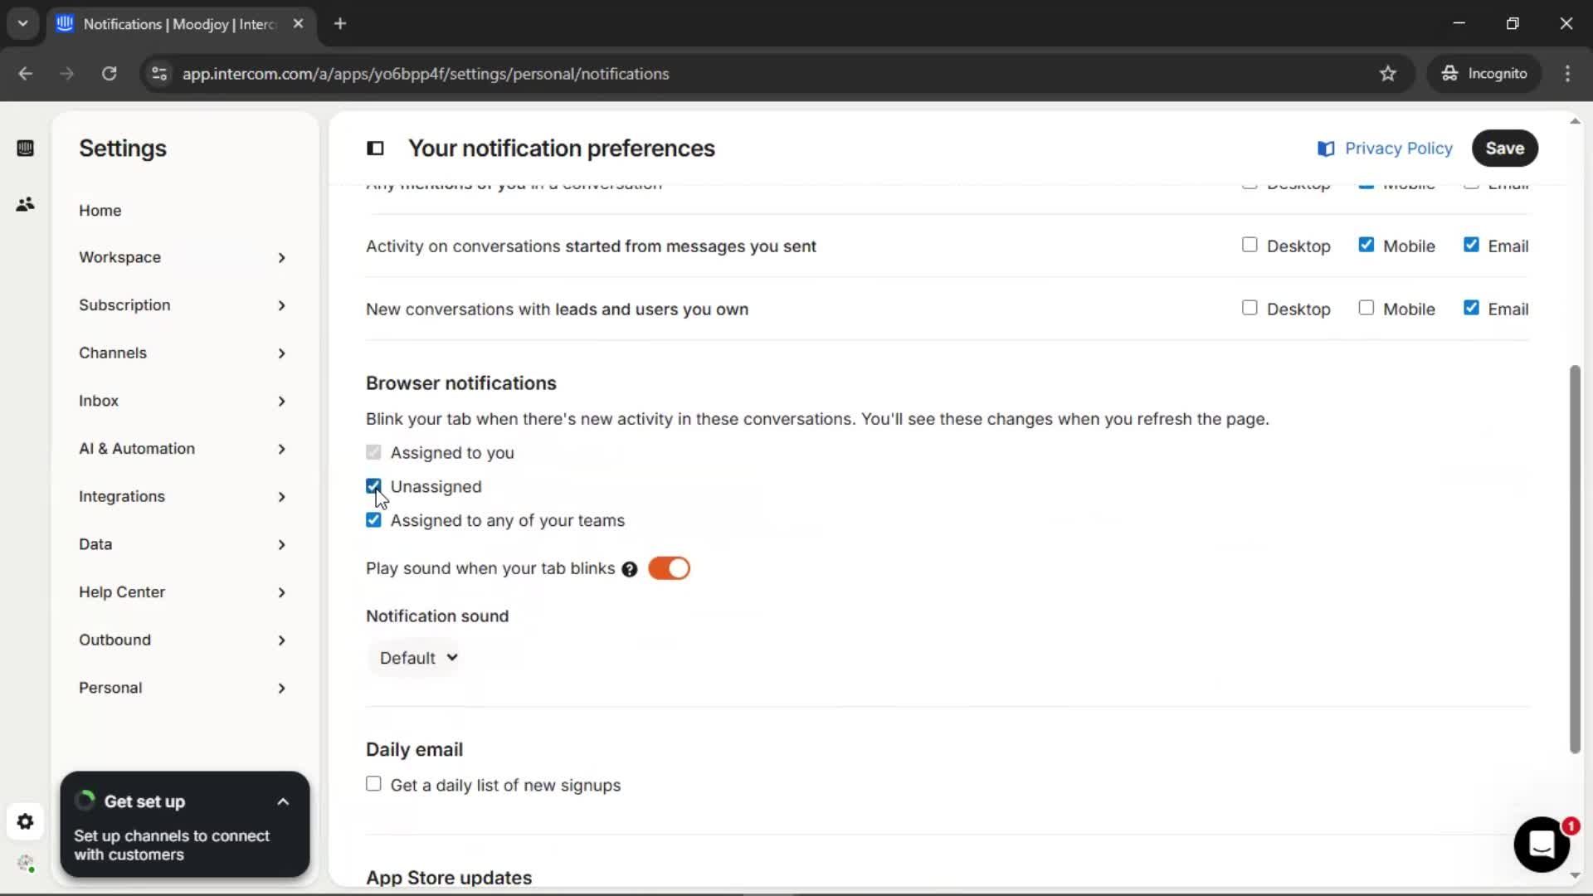Image resolution: width=1593 pixels, height=896 pixels.
Task: Enable Mobile for leads and users you own
Action: coord(1366,308)
